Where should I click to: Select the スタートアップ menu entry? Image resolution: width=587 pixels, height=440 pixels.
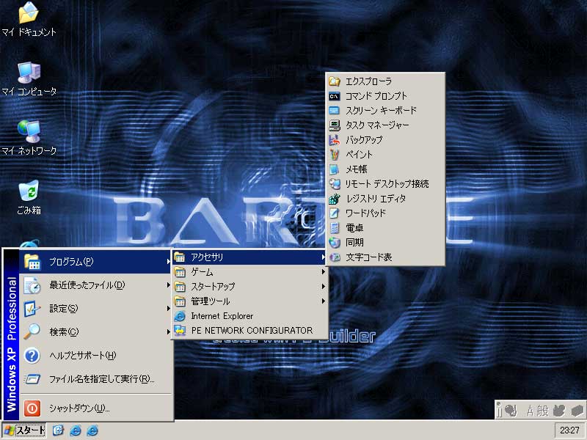point(249,287)
